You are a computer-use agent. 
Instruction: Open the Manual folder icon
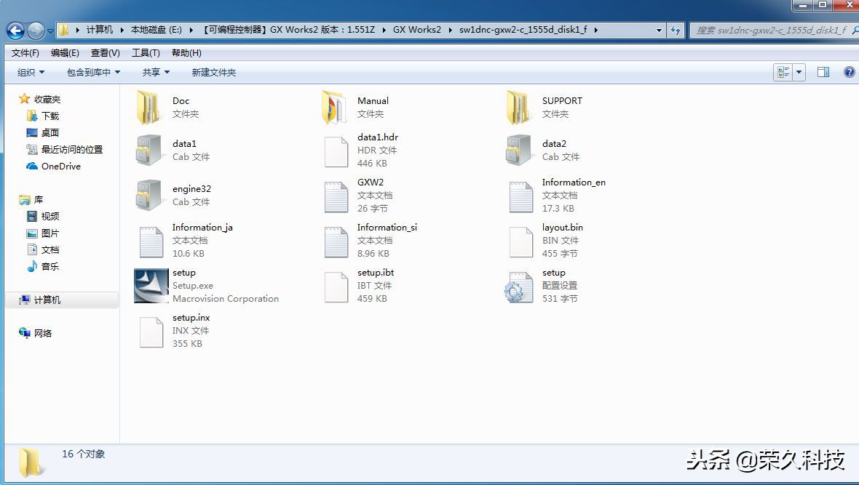[x=336, y=108]
